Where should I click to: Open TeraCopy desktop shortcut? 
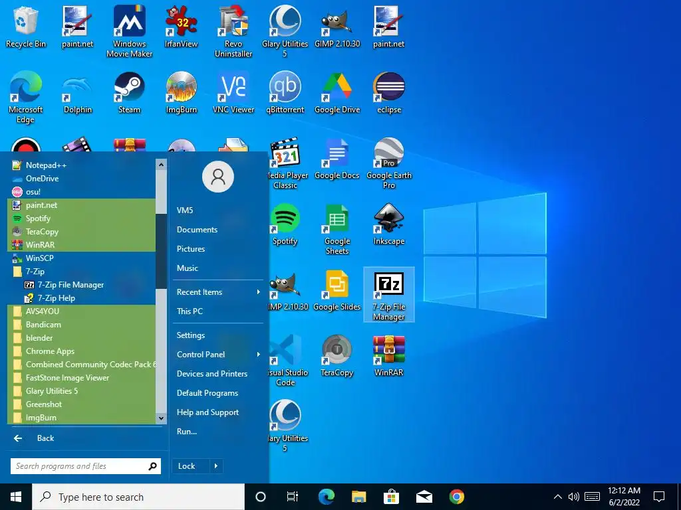(x=337, y=356)
